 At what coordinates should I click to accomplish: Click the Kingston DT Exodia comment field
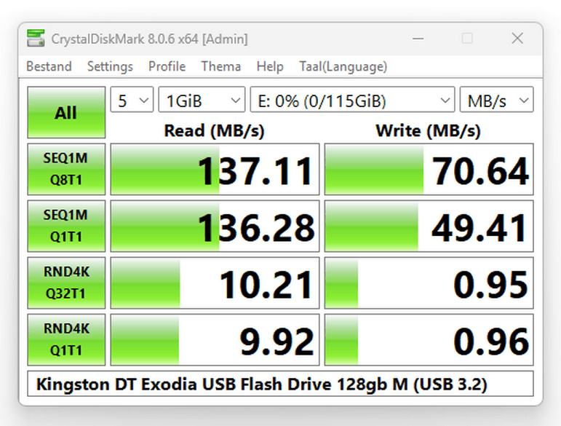pos(281,384)
